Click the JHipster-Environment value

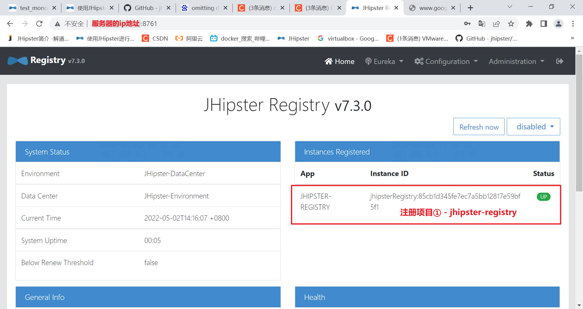click(176, 196)
